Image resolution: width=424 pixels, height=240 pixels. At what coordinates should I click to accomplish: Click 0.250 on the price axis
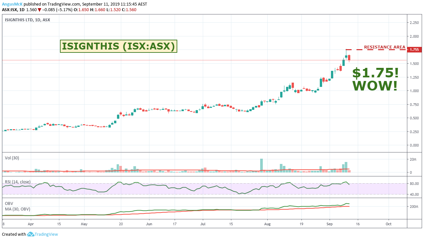click(414, 132)
